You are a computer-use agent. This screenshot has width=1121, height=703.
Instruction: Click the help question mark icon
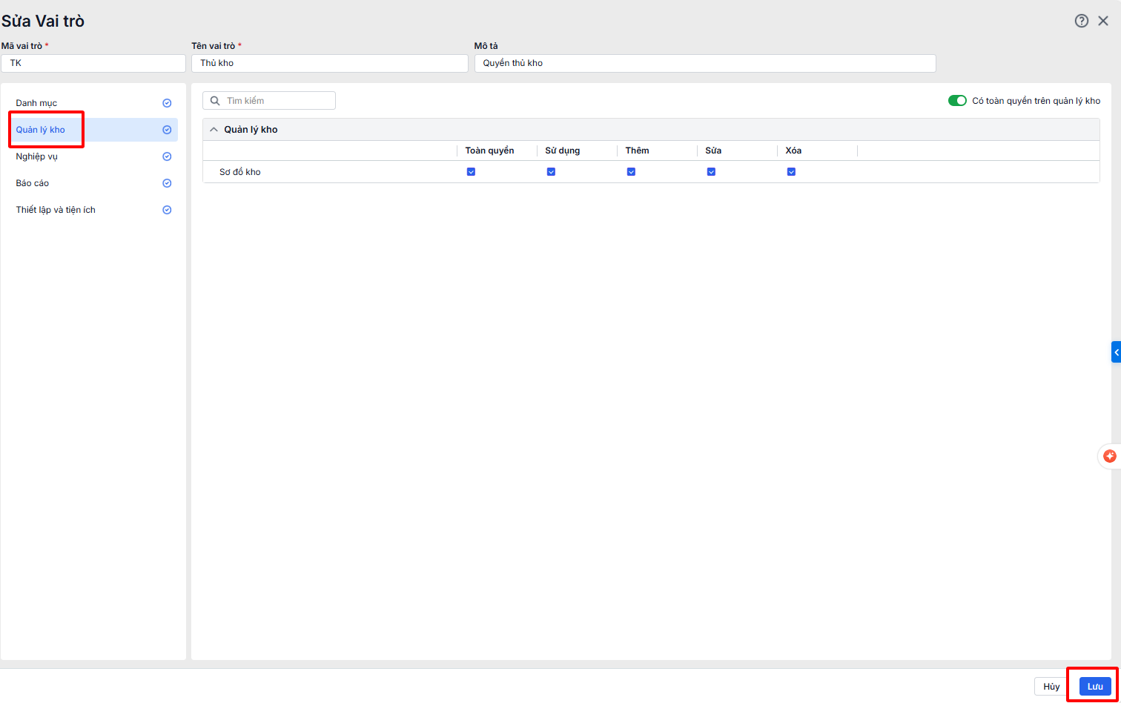[1081, 21]
